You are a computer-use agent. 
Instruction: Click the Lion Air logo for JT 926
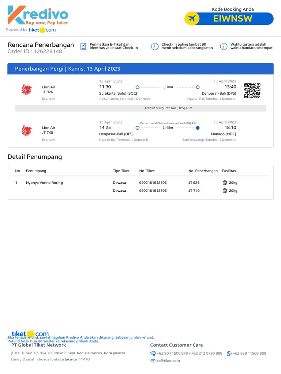(x=27, y=90)
